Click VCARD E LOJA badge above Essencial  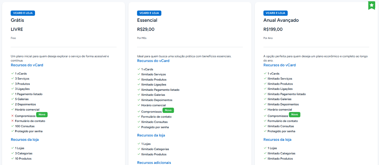point(149,13)
